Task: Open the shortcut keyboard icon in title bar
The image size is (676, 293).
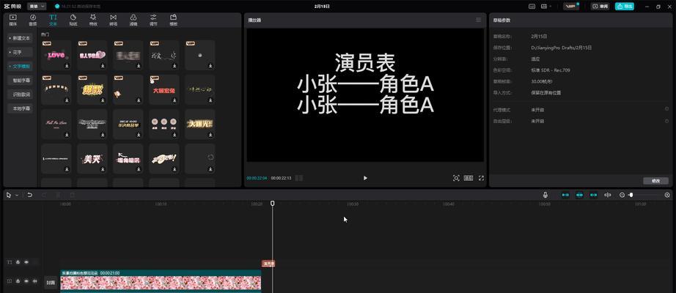Action: coord(532,7)
